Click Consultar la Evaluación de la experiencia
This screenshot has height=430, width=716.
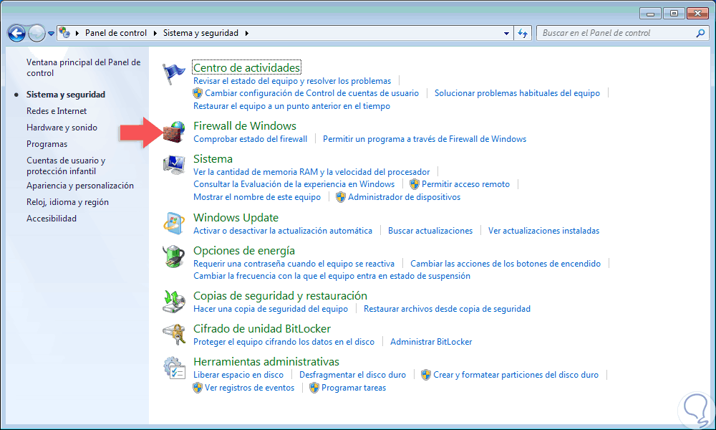[x=294, y=184]
